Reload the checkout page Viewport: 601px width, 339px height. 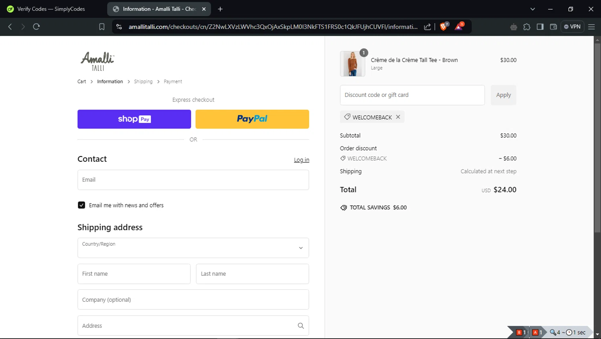[x=36, y=27]
